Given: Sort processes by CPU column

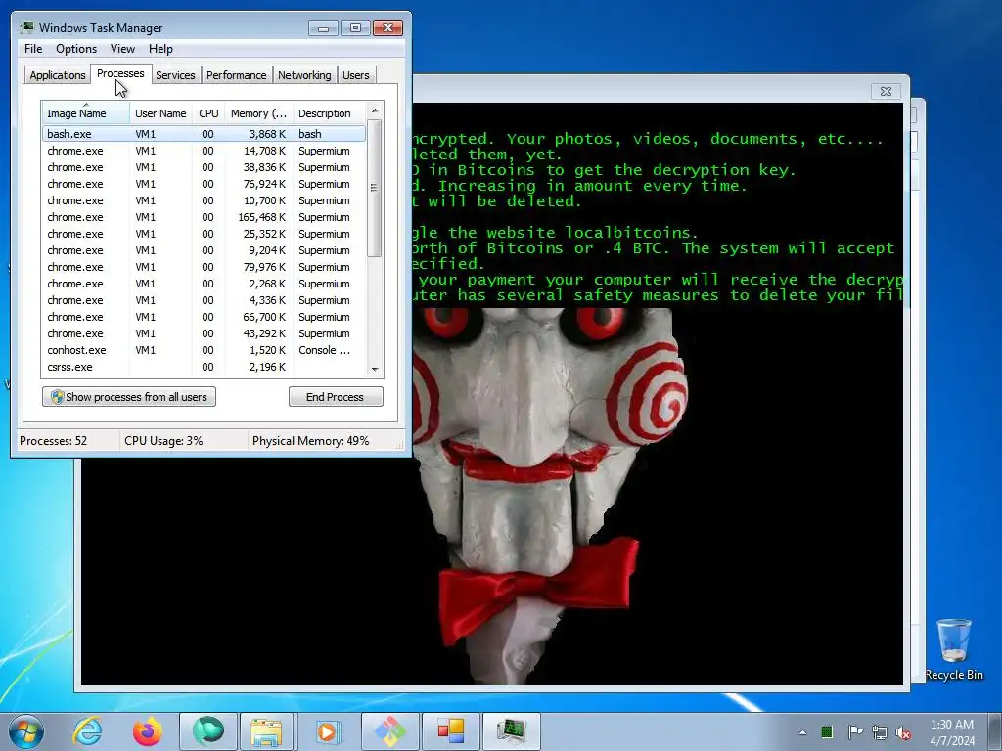Looking at the screenshot, I should tap(208, 113).
